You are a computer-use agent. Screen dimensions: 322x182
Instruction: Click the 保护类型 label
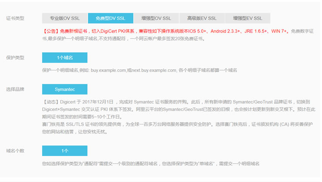click(x=15, y=58)
